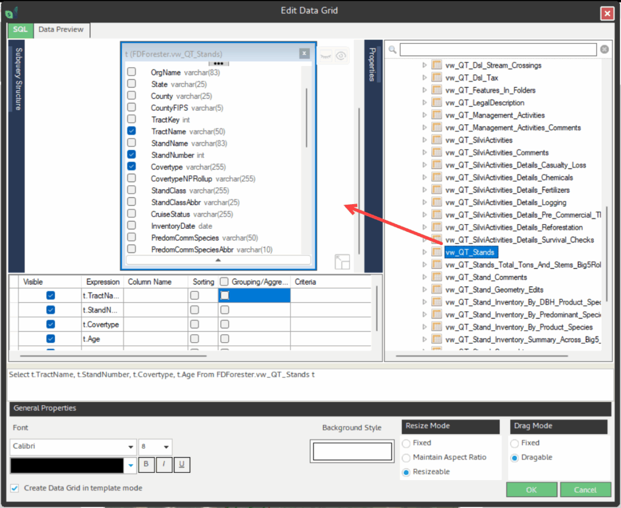This screenshot has width=621, height=508.
Task: Toggle bold font formatting
Action: coord(146,465)
